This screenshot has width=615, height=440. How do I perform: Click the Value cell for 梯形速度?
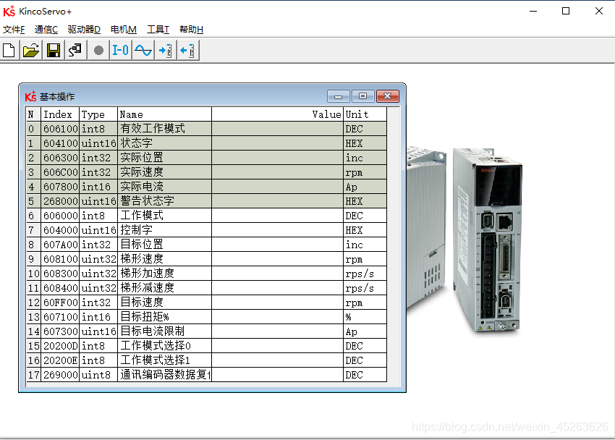(x=277, y=259)
